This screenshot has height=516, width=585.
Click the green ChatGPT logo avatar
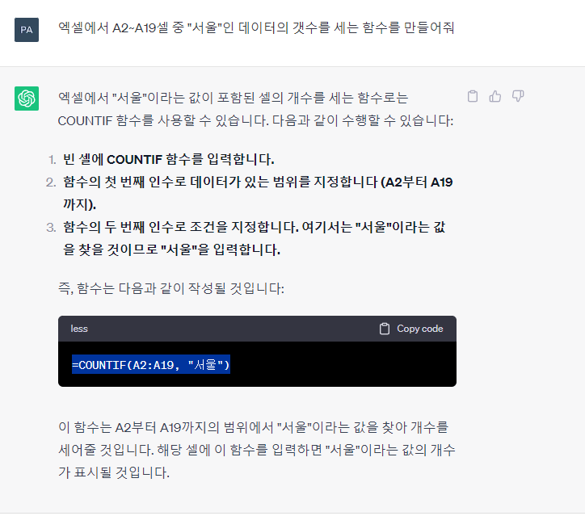click(x=27, y=99)
